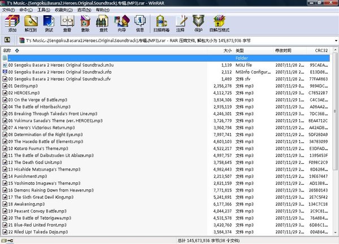Viewport: 339px width, 244px height.
Task: Select '16 Demons Raining Down from Heaven.mp3'
Action: click(51, 190)
